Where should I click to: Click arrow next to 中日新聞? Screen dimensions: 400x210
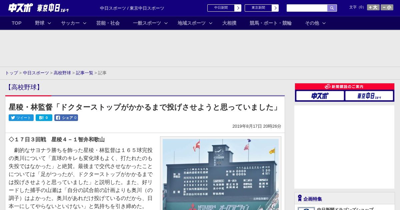(x=238, y=8)
